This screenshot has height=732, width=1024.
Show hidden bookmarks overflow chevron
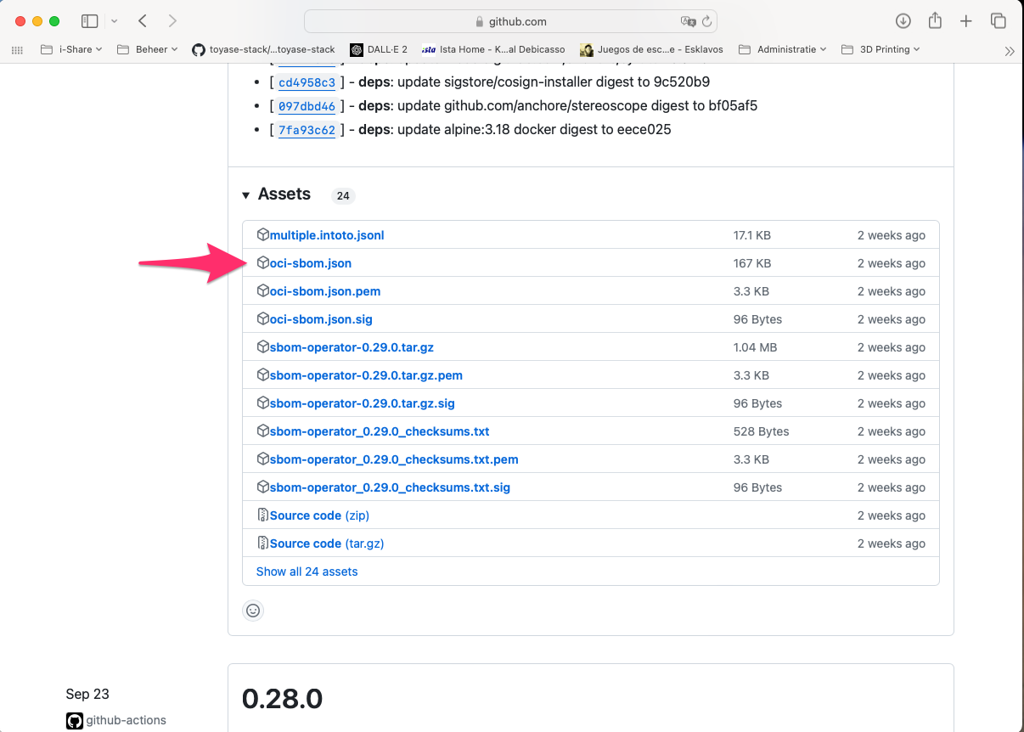coord(1009,50)
